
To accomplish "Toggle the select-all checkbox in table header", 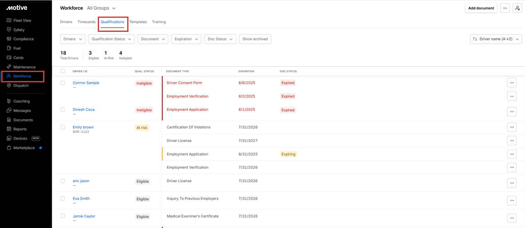I will [x=63, y=71].
